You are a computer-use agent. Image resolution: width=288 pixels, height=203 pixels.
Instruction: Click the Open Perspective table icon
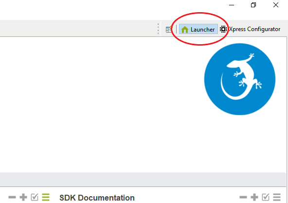click(169, 29)
